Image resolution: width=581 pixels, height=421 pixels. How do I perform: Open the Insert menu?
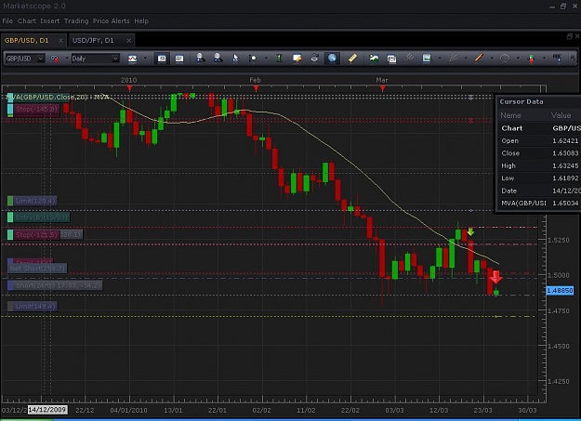[50, 21]
